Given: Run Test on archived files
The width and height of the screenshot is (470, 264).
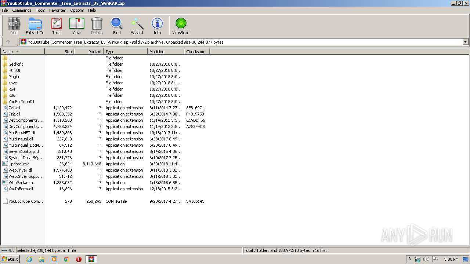Looking at the screenshot, I should pyautogui.click(x=56, y=26).
